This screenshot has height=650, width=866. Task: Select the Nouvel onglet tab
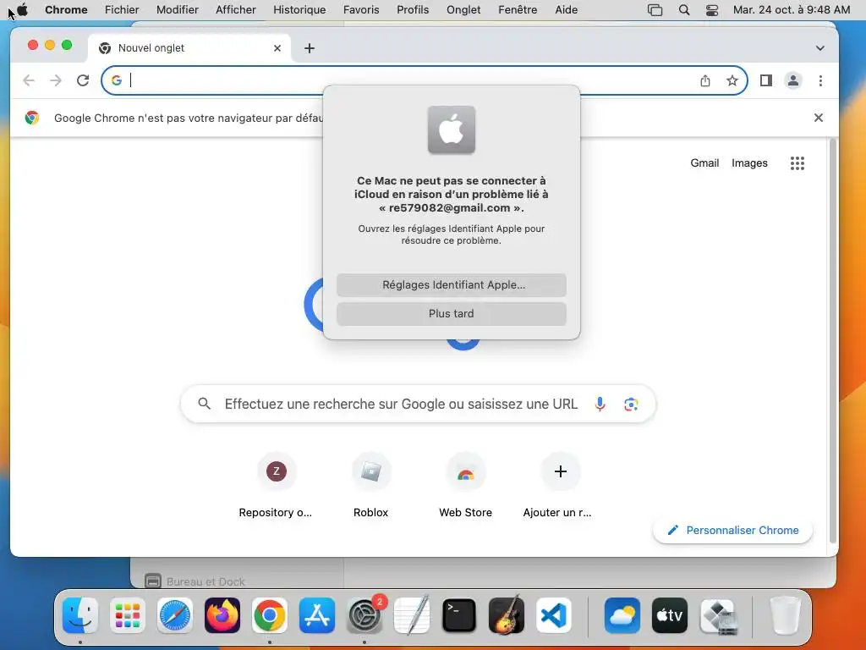point(188,48)
